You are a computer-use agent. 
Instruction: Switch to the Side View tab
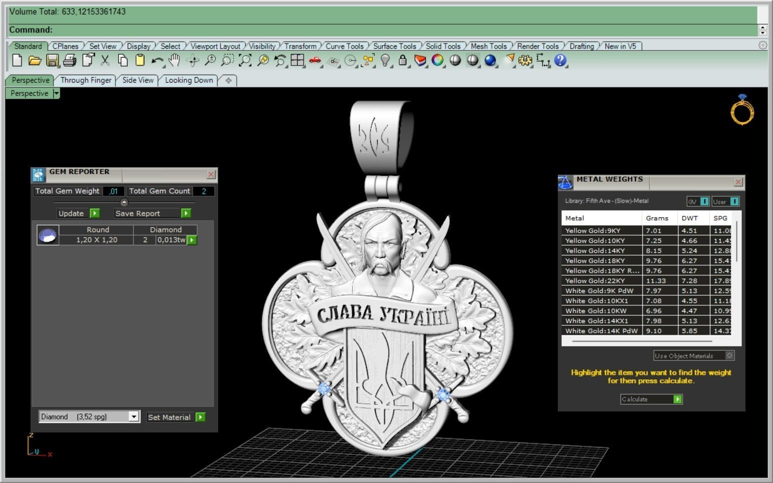click(x=138, y=80)
